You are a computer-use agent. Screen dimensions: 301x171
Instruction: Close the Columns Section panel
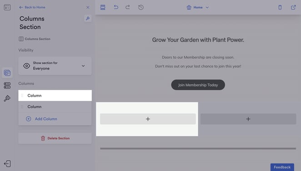(x=88, y=7)
